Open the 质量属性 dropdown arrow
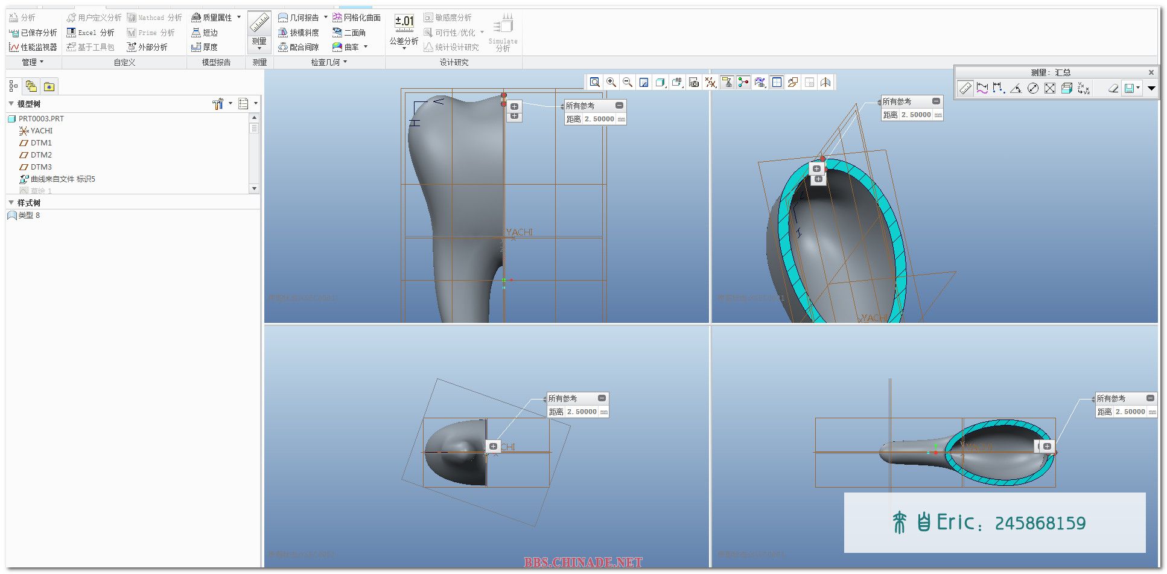The image size is (1167, 574). tap(239, 18)
